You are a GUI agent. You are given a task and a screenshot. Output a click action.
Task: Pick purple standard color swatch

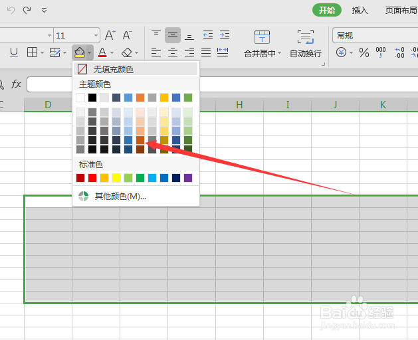tap(188, 178)
